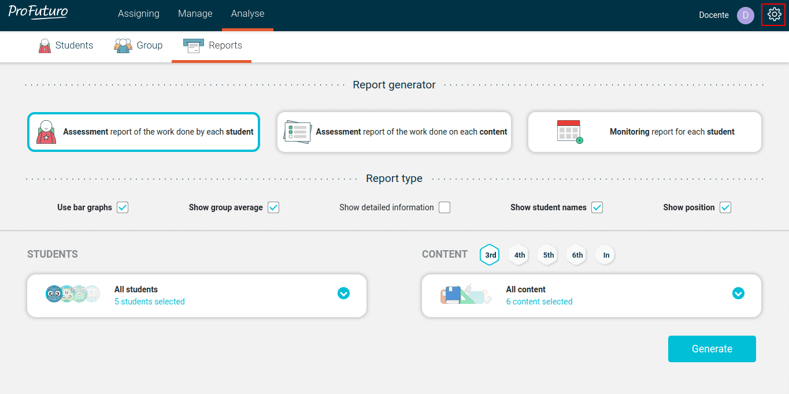Choose the 6th grade hexagon

click(577, 255)
